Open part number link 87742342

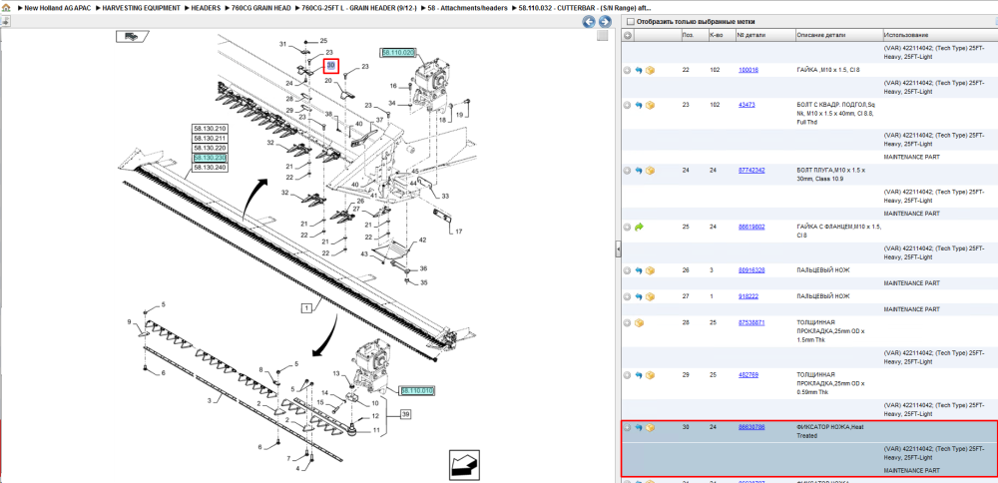pyautogui.click(x=751, y=171)
